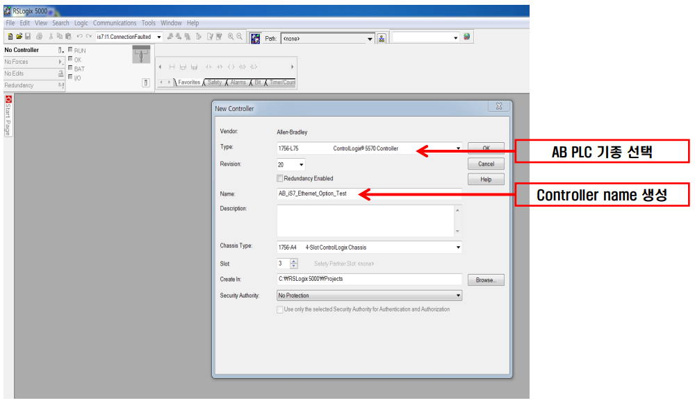Open a project using the Open folder icon

tap(19, 37)
